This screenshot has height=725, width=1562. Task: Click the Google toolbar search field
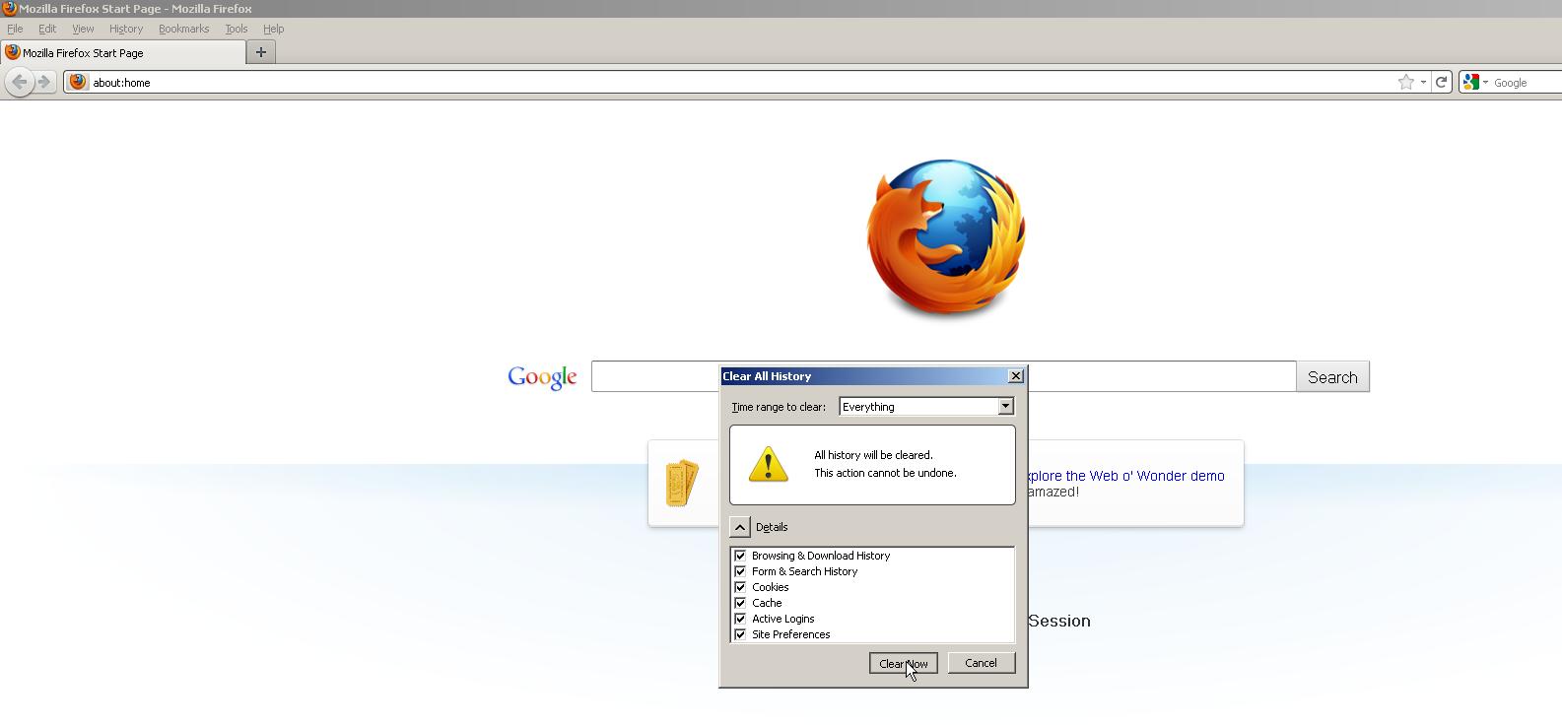1527,82
